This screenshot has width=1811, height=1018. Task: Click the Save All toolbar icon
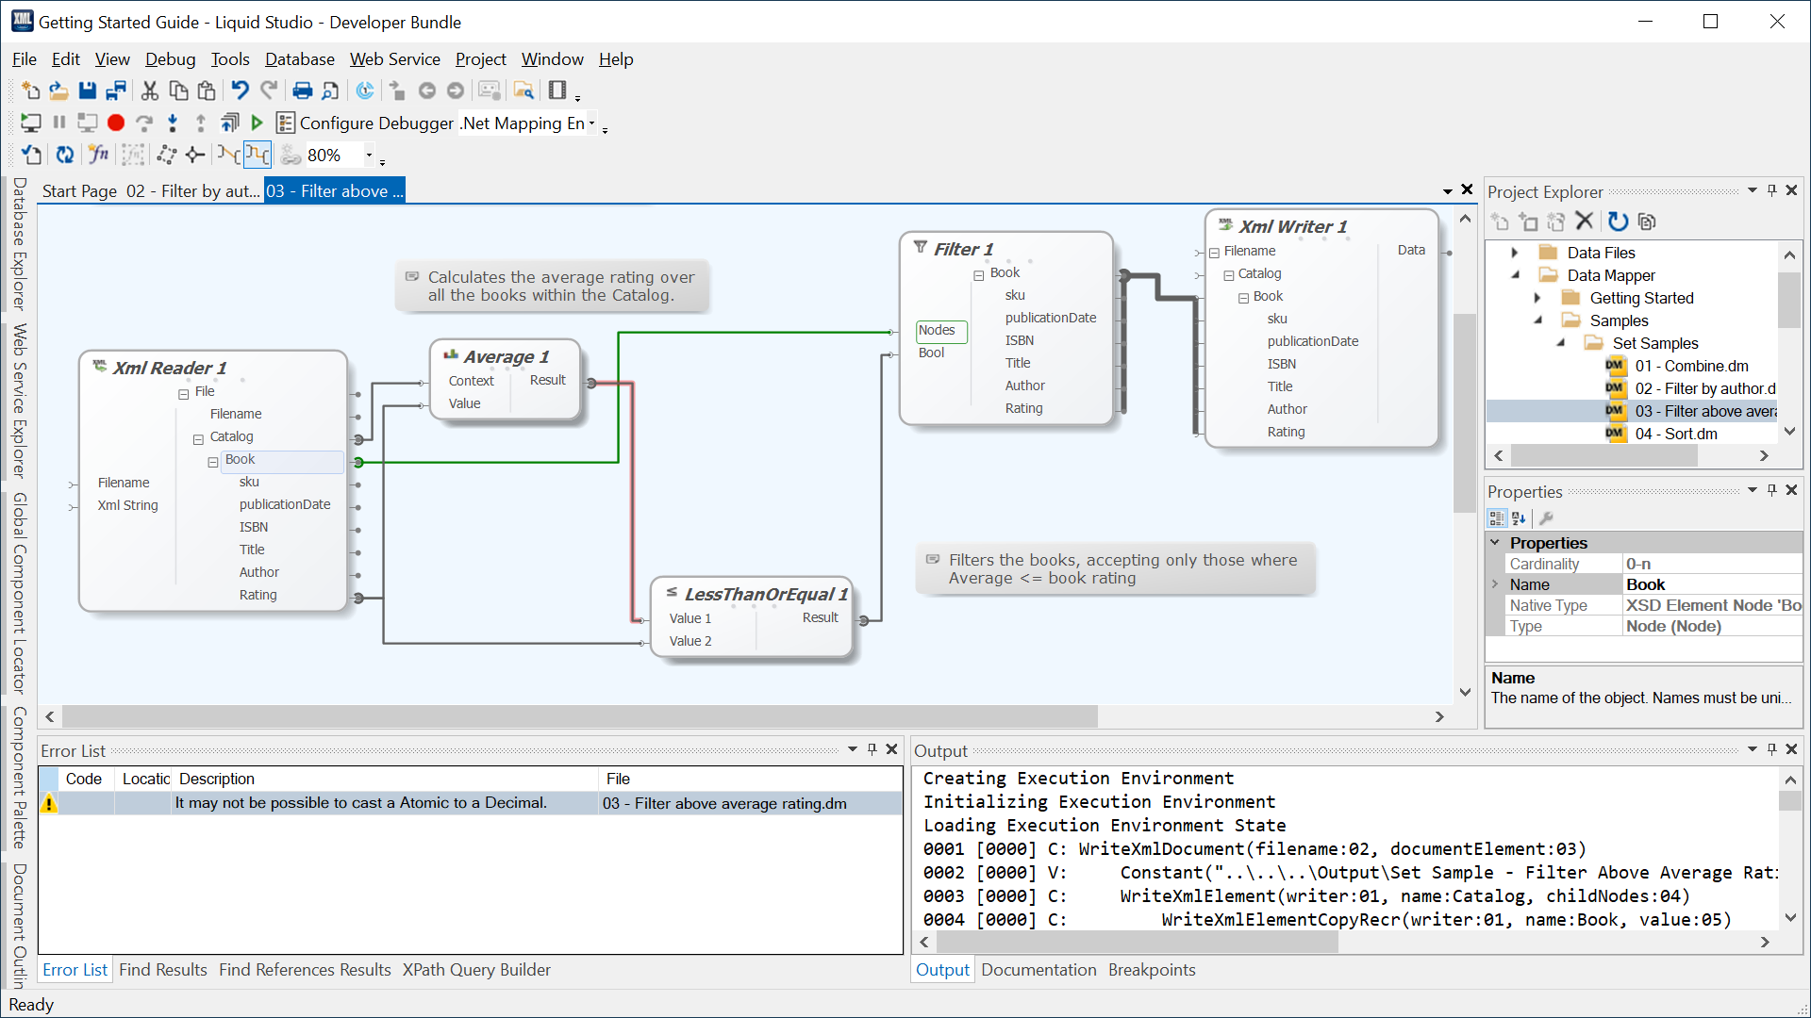click(116, 90)
